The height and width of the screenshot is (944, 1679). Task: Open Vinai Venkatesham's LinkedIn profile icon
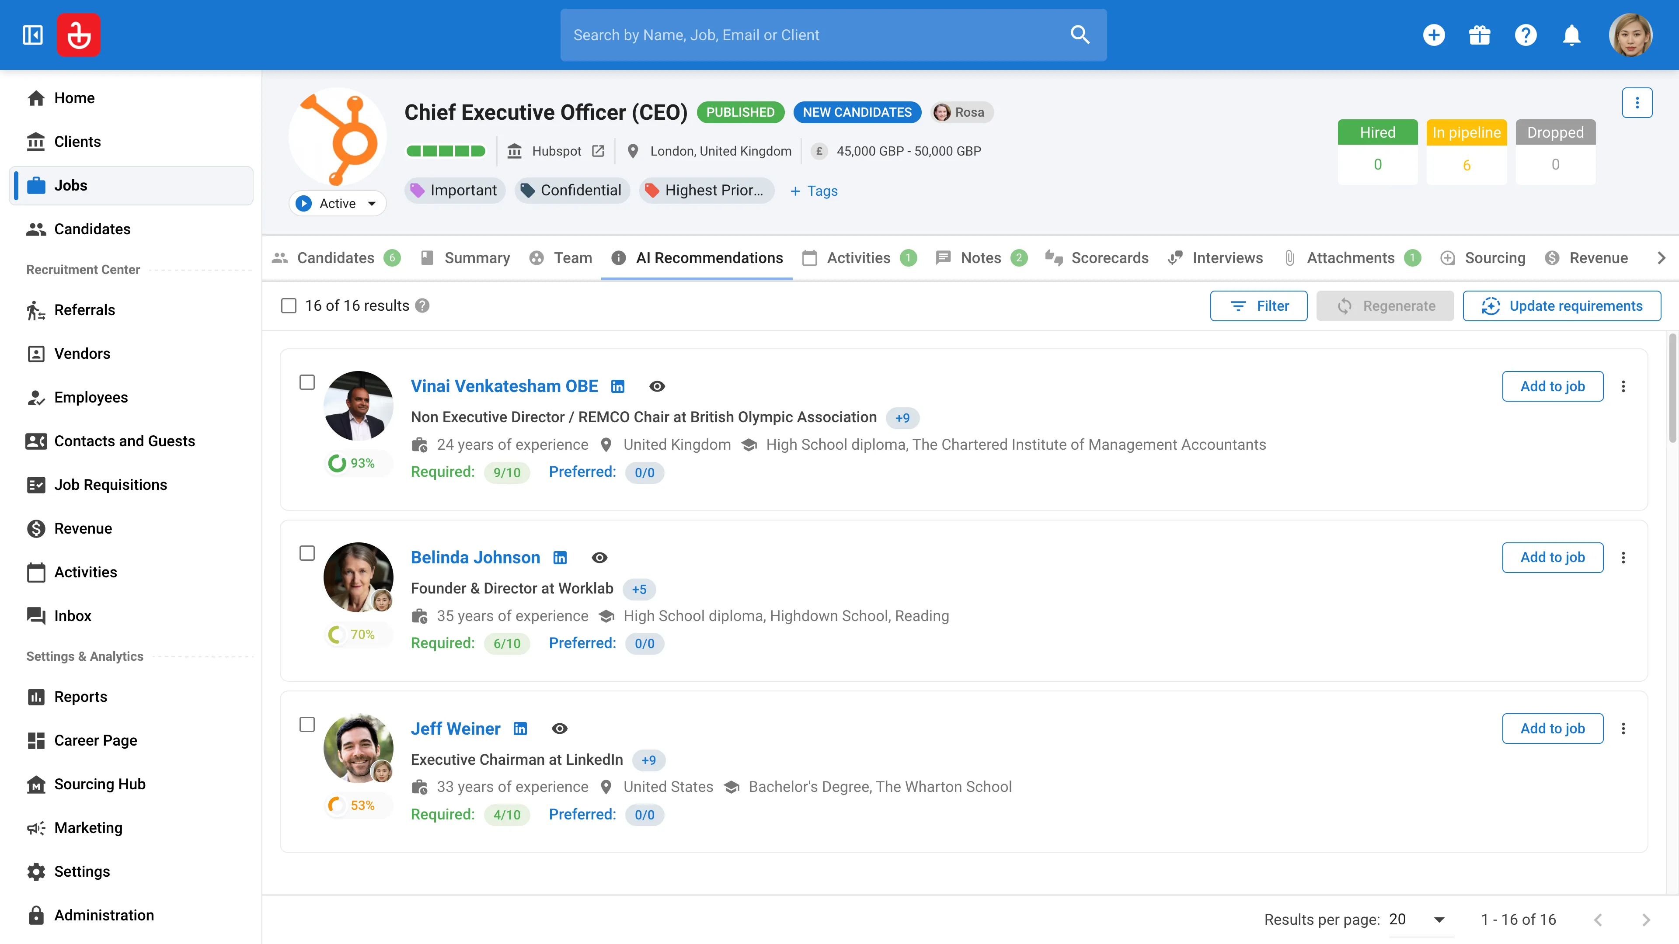pos(617,386)
